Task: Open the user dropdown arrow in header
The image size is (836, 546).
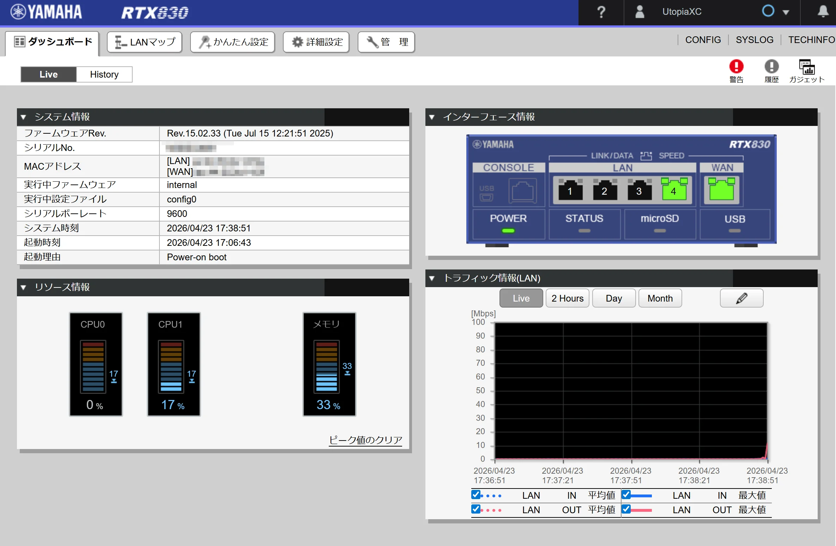Action: pyautogui.click(x=786, y=12)
